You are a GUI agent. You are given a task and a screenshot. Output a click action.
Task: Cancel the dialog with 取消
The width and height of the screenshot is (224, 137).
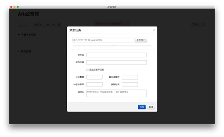click(151, 107)
